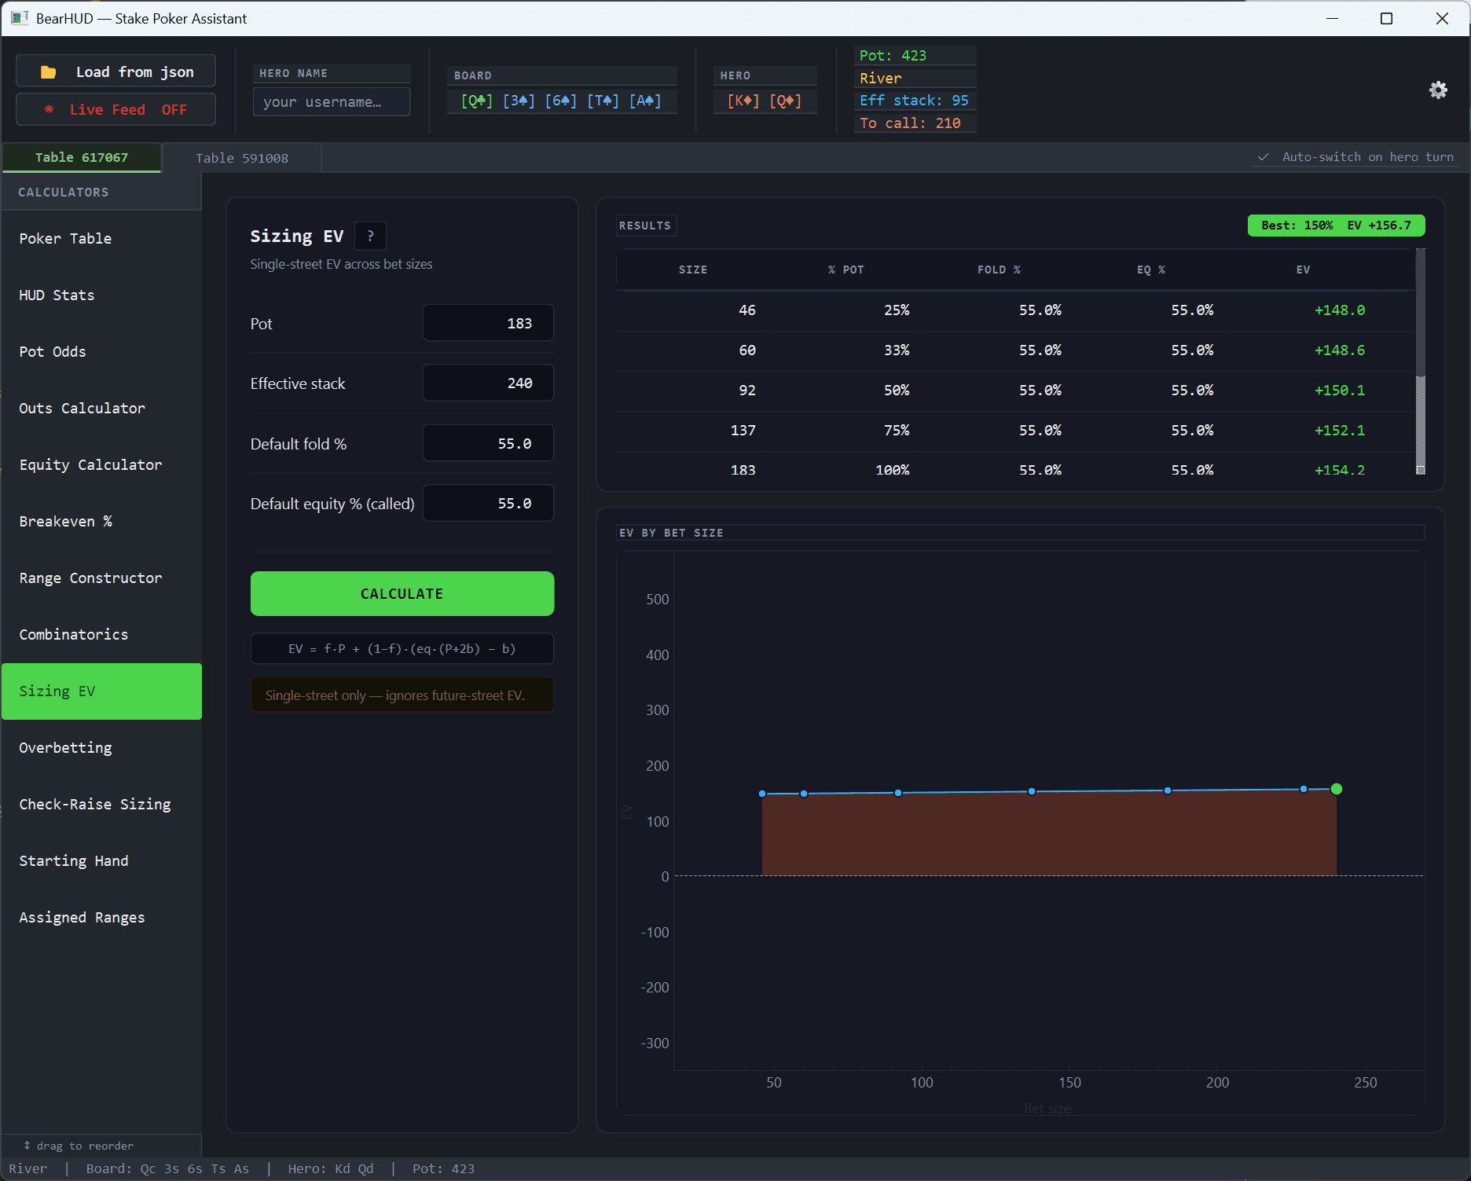Toggle Live Feed OFF button
Viewport: 1471px width, 1181px height.
pos(116,109)
